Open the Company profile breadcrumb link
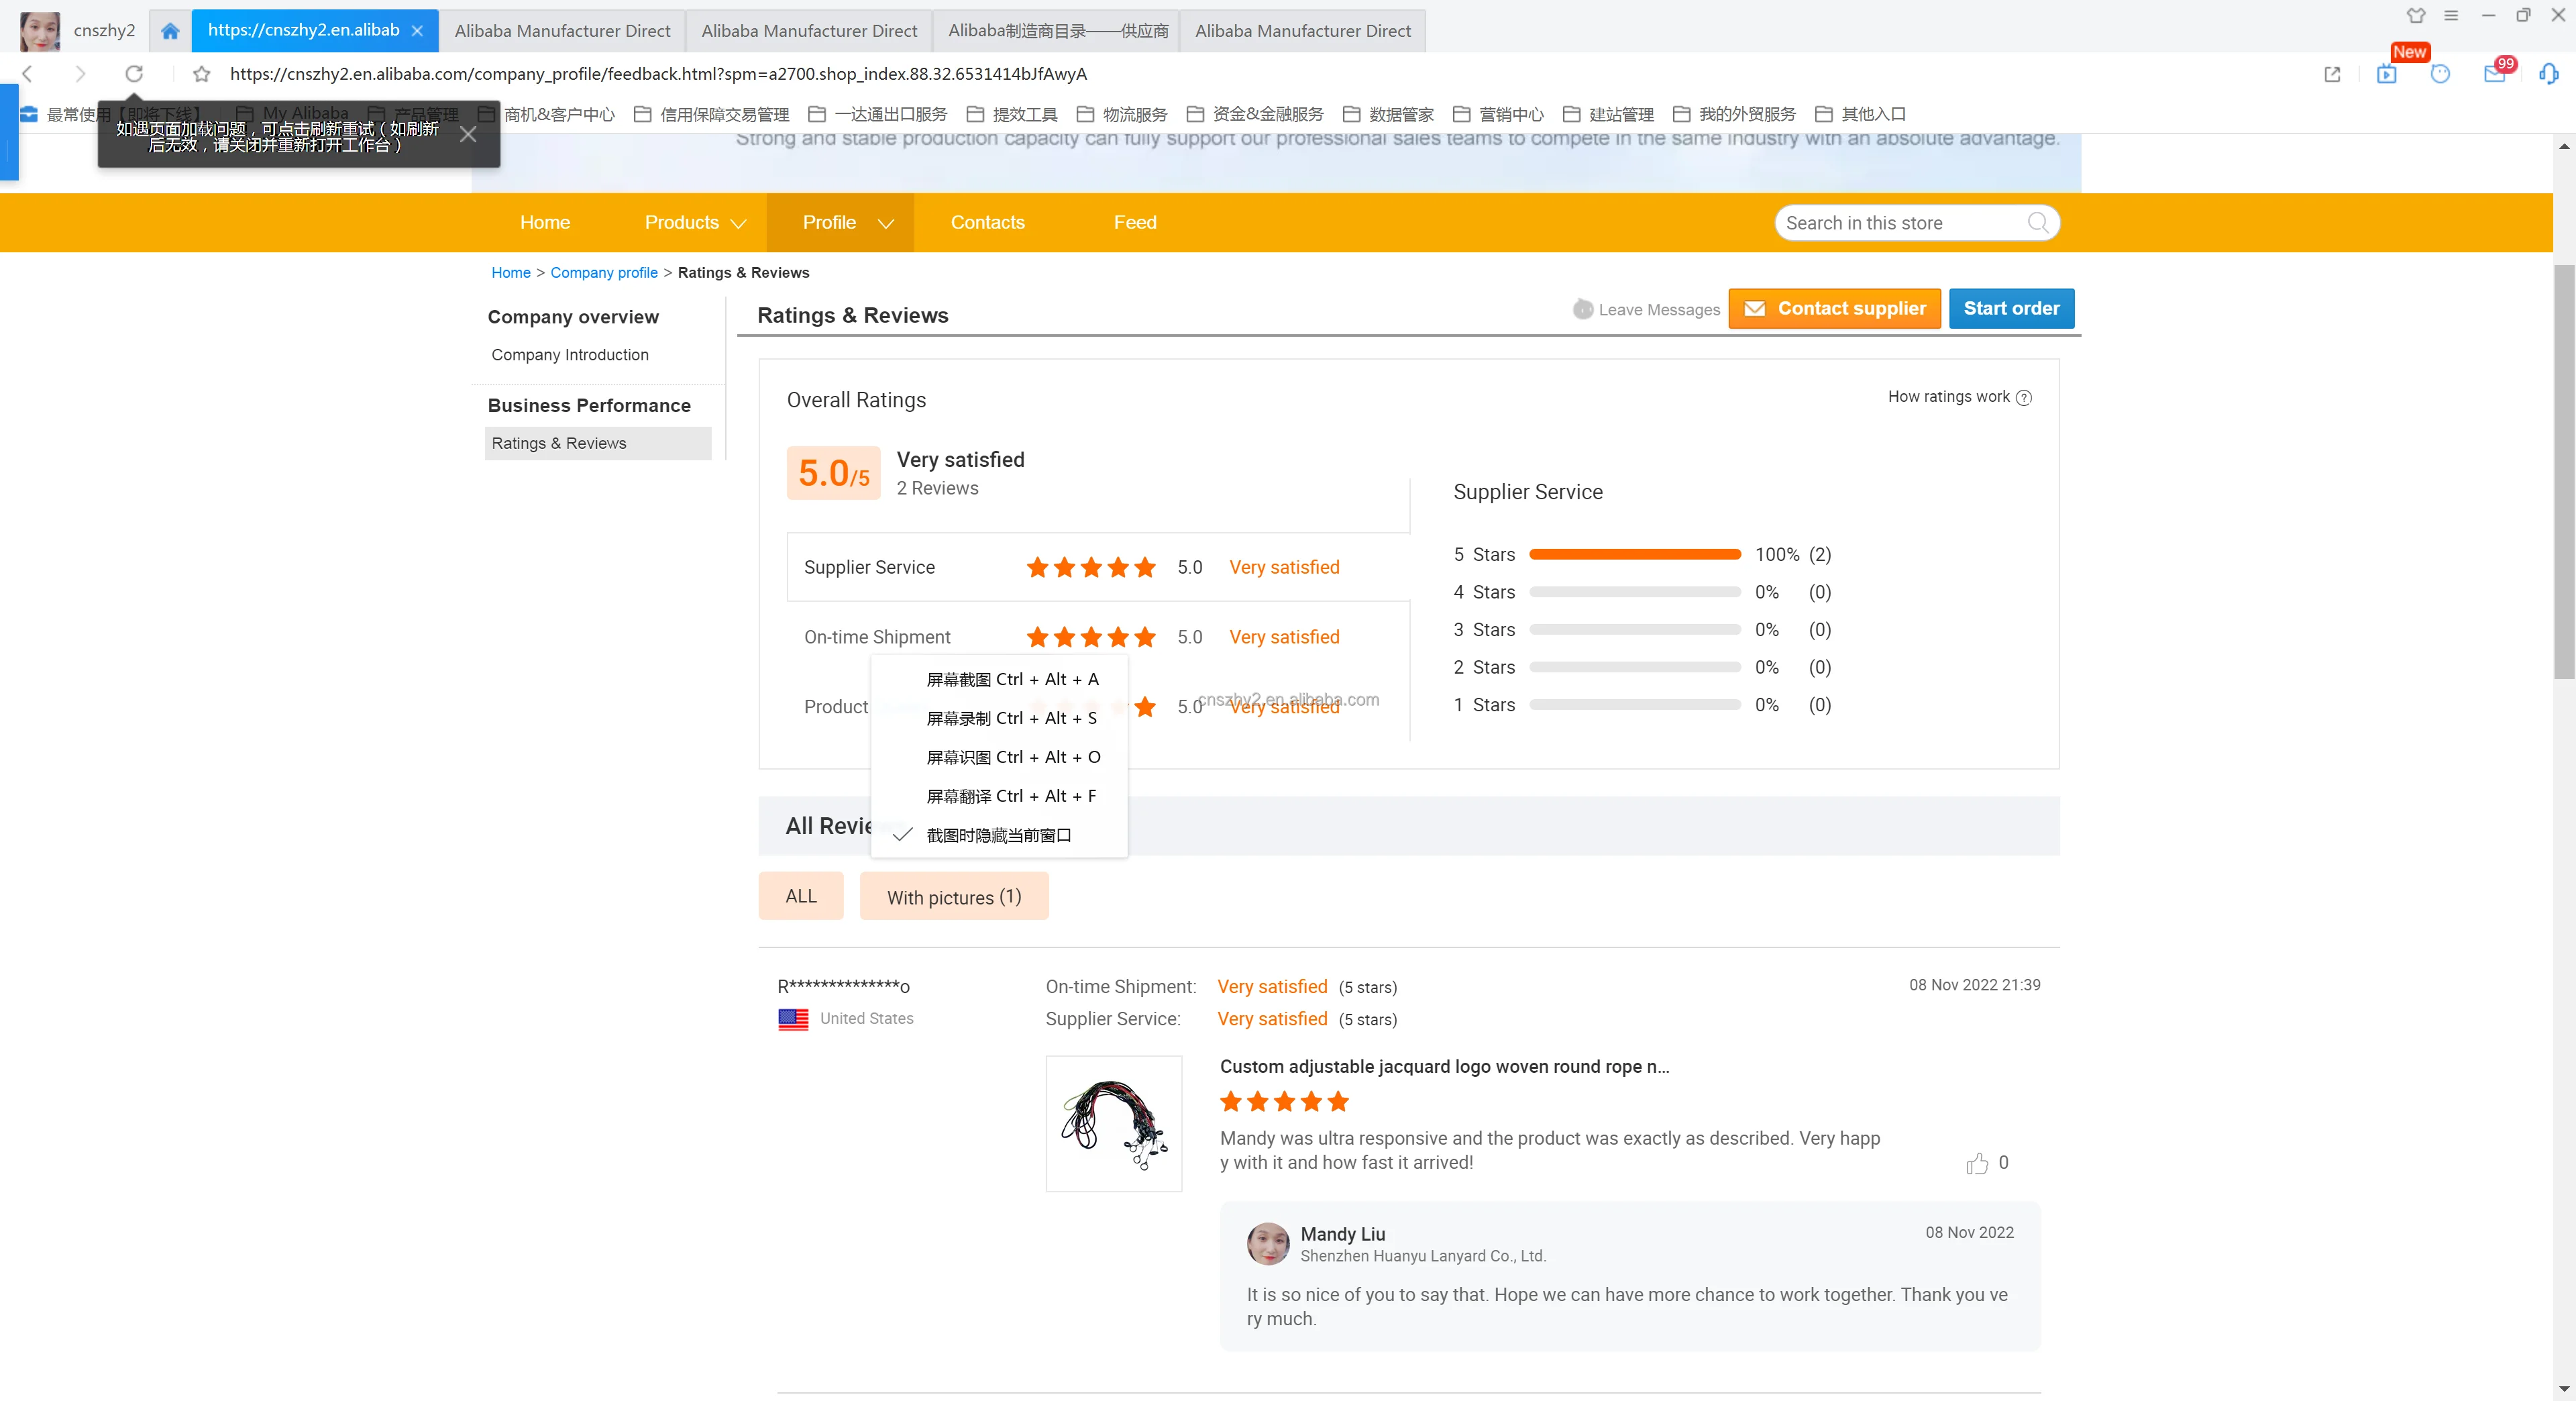Screen dimensions: 2576x1401 click(603, 272)
